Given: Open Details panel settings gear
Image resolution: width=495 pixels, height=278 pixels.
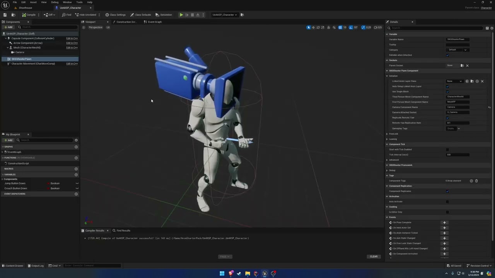Looking at the screenshot, I should pos(492,28).
